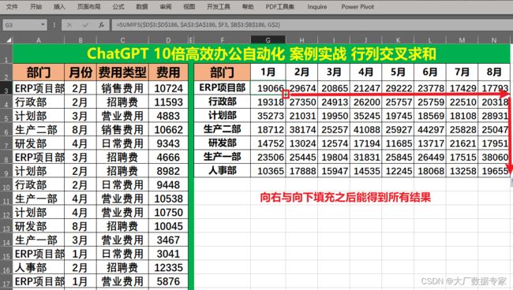
Task: Select cell with value 38060
Action: [x=494, y=158]
